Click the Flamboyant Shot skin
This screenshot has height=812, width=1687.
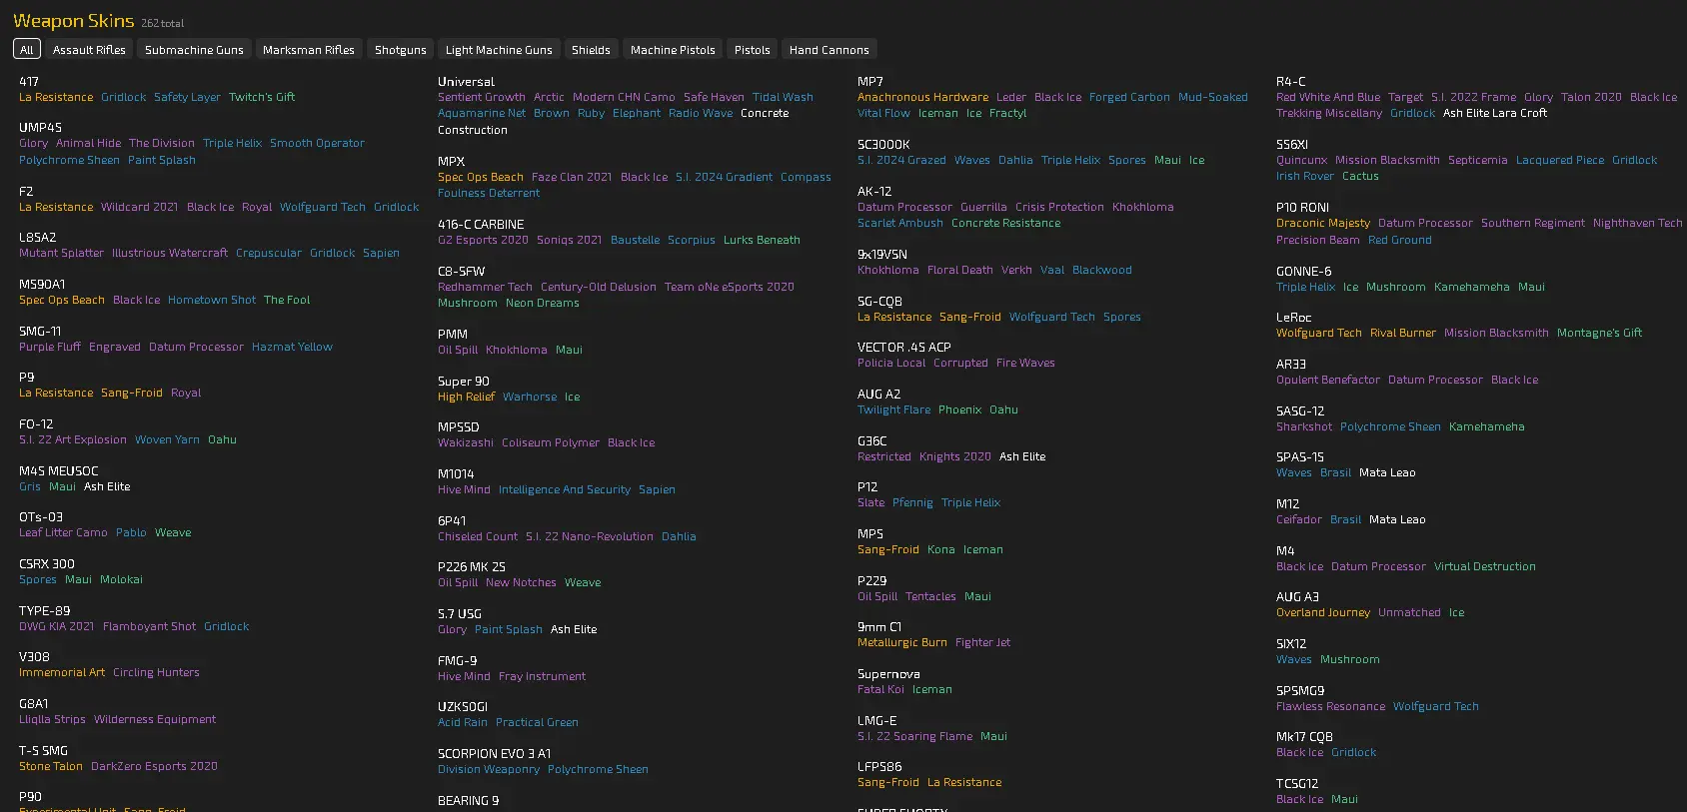[149, 626]
